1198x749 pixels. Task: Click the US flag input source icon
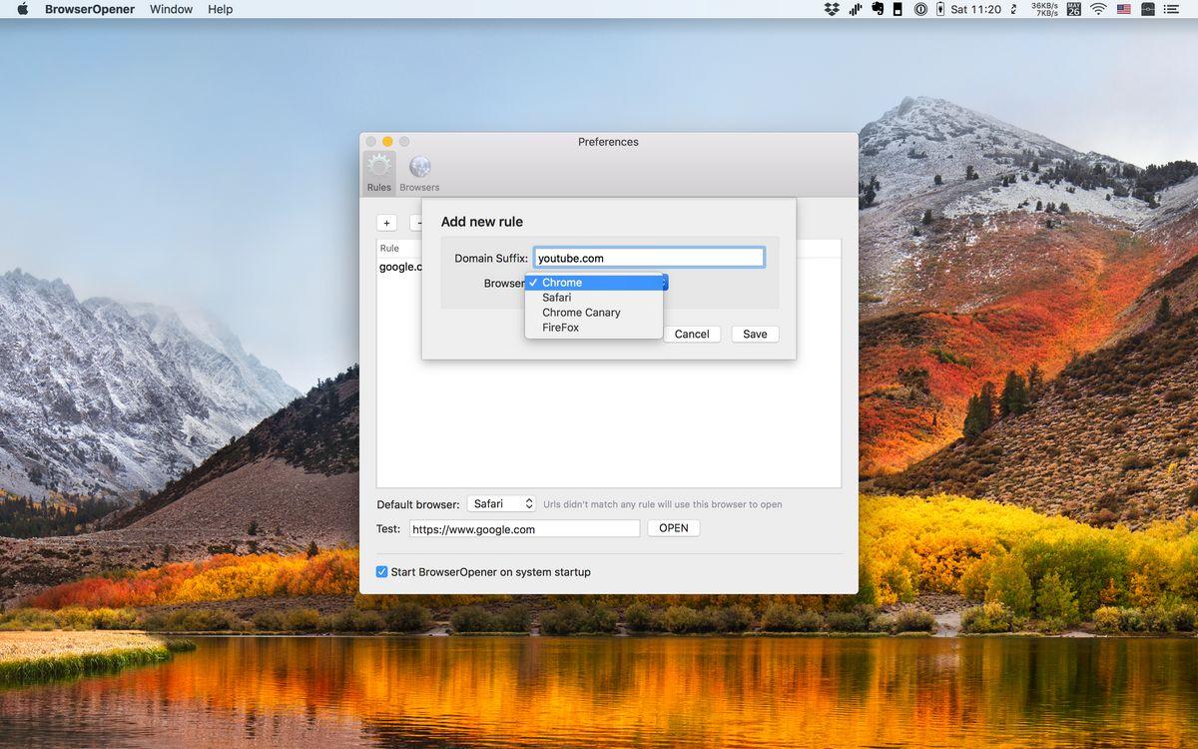point(1123,9)
